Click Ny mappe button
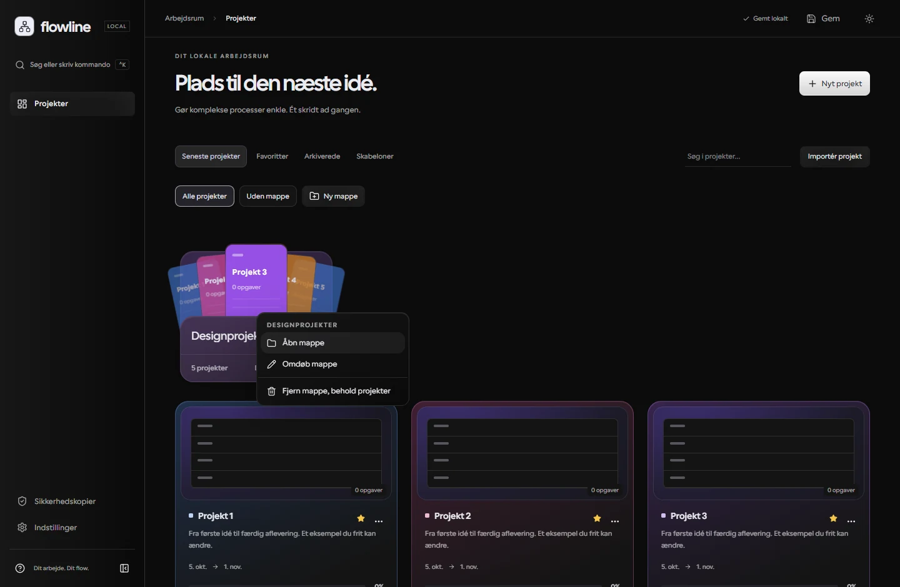Viewport: 900px width, 587px height. point(334,196)
